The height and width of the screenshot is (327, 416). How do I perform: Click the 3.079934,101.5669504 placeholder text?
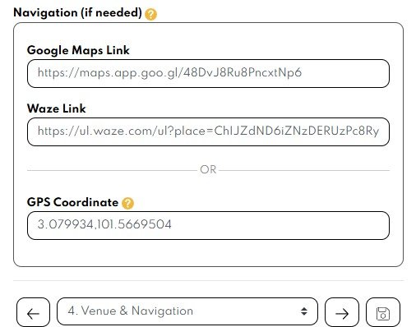104,224
